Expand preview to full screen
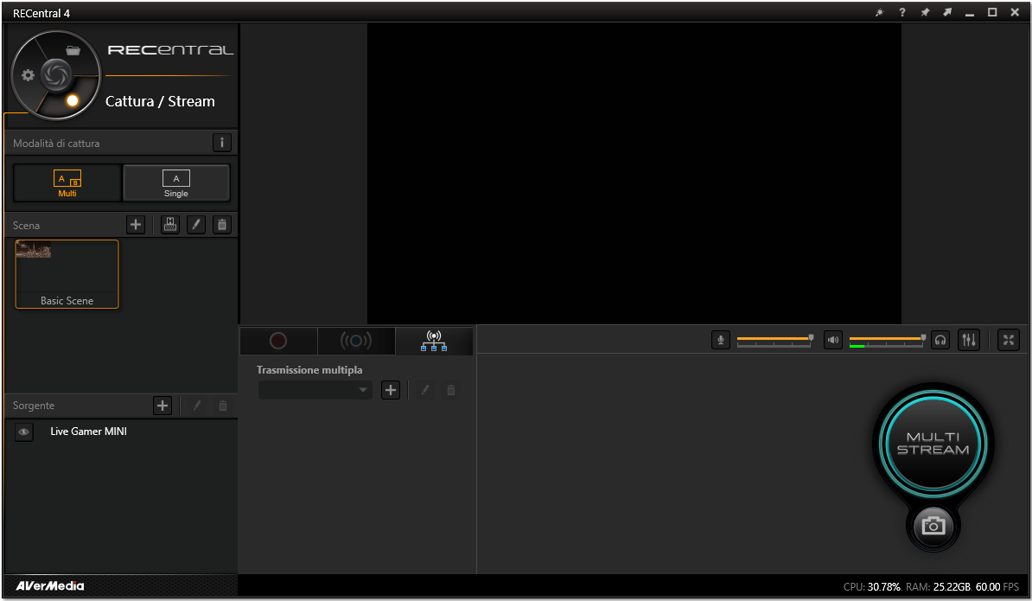This screenshot has width=1032, height=601. point(1009,340)
